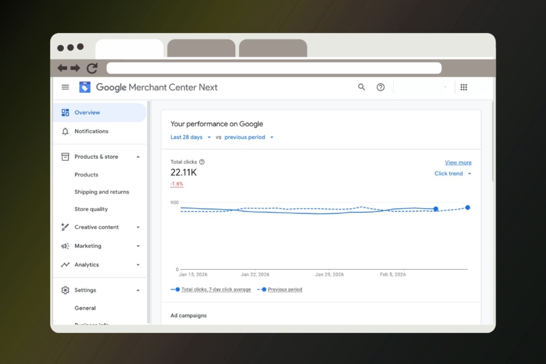Toggle Previous period legend series

point(280,289)
